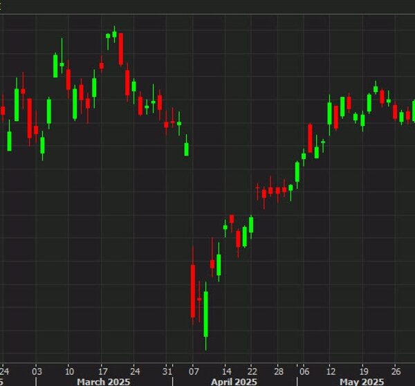Screen dimensions: 415x386
Task: Click the large red candle above 07 April
Action: 193,291
